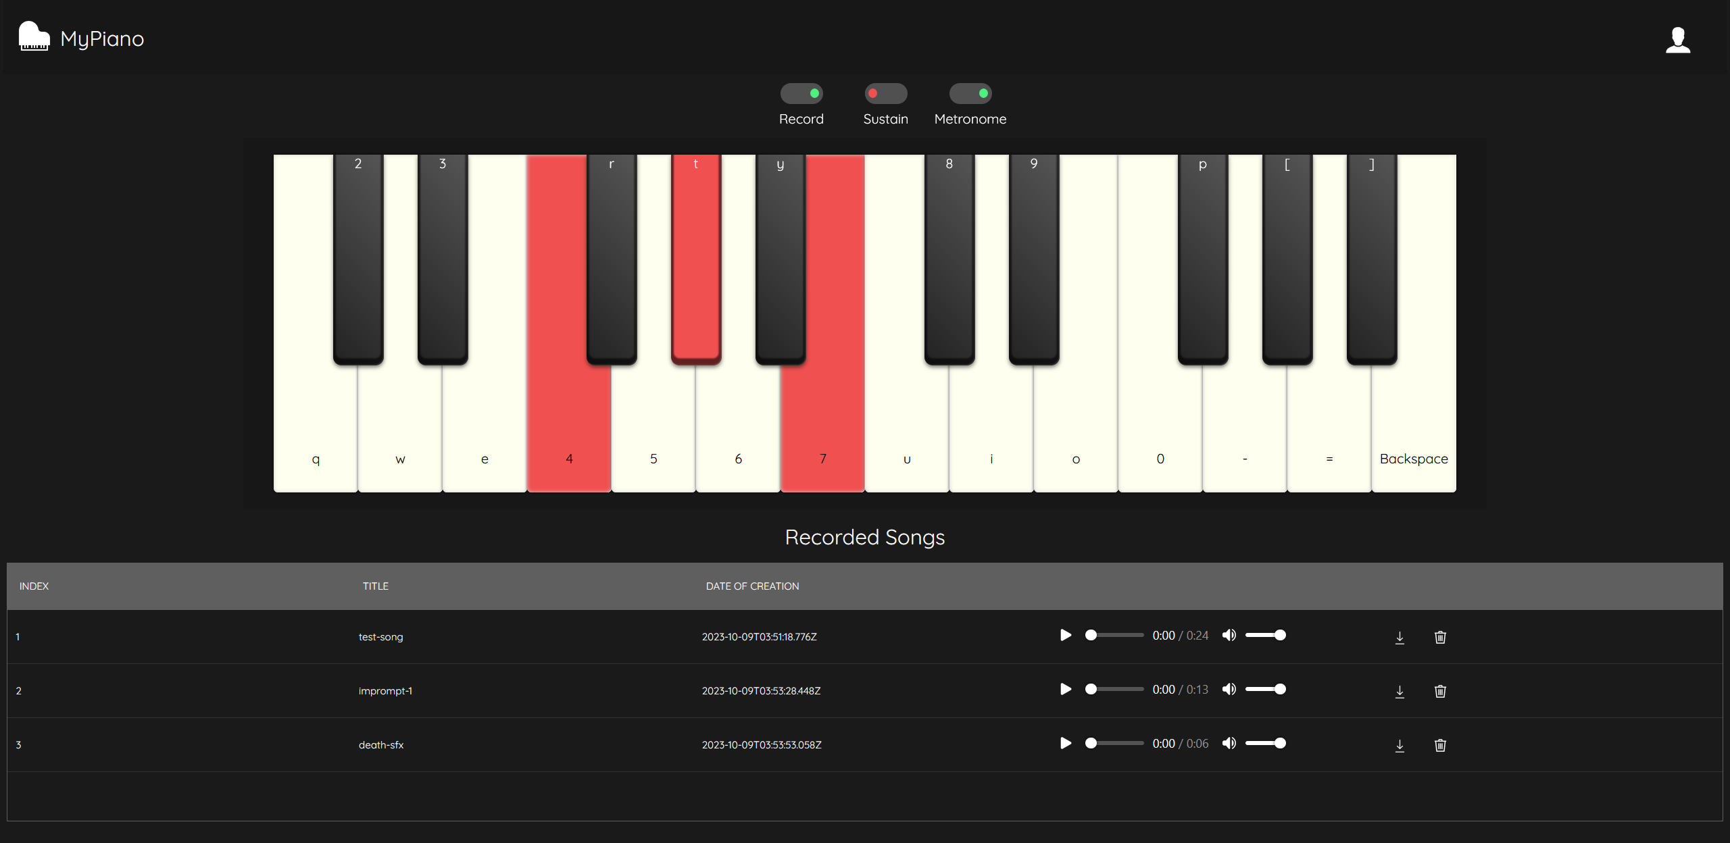Download the death-sfx recording

(x=1400, y=745)
